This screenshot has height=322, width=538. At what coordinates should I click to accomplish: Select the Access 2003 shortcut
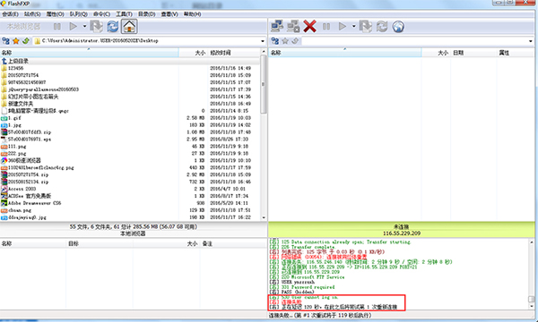click(x=130, y=189)
